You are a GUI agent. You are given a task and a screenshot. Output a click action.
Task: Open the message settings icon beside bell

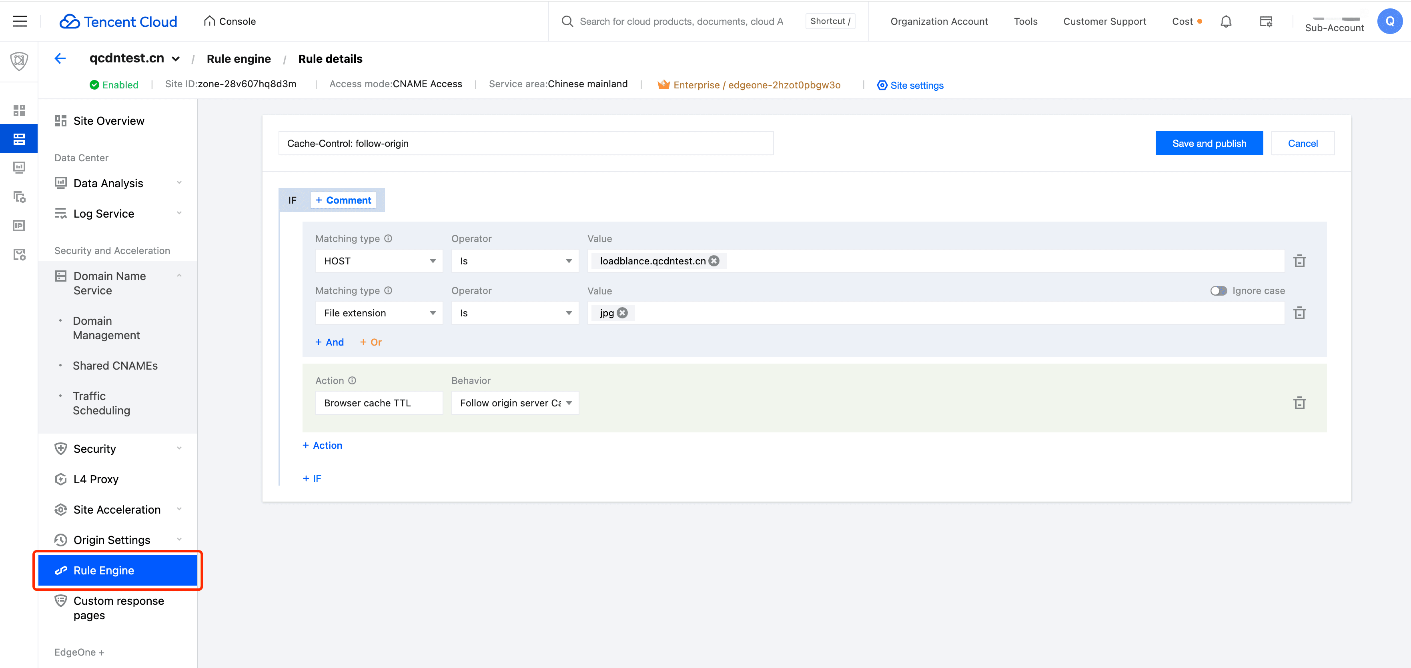pos(1266,21)
